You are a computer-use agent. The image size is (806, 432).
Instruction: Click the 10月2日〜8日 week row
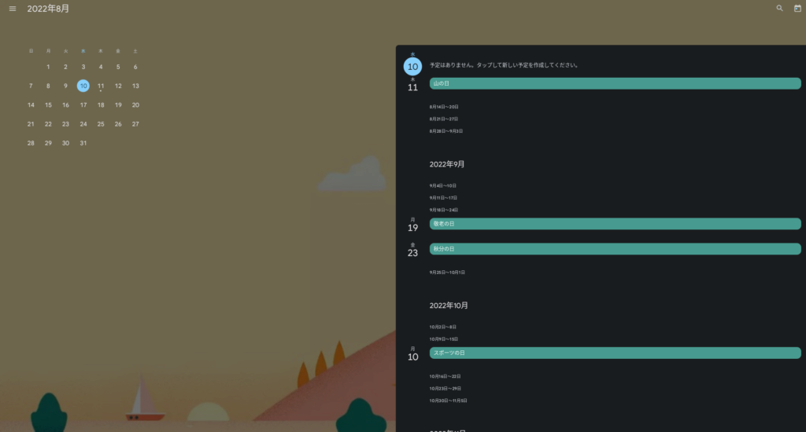[x=443, y=327]
